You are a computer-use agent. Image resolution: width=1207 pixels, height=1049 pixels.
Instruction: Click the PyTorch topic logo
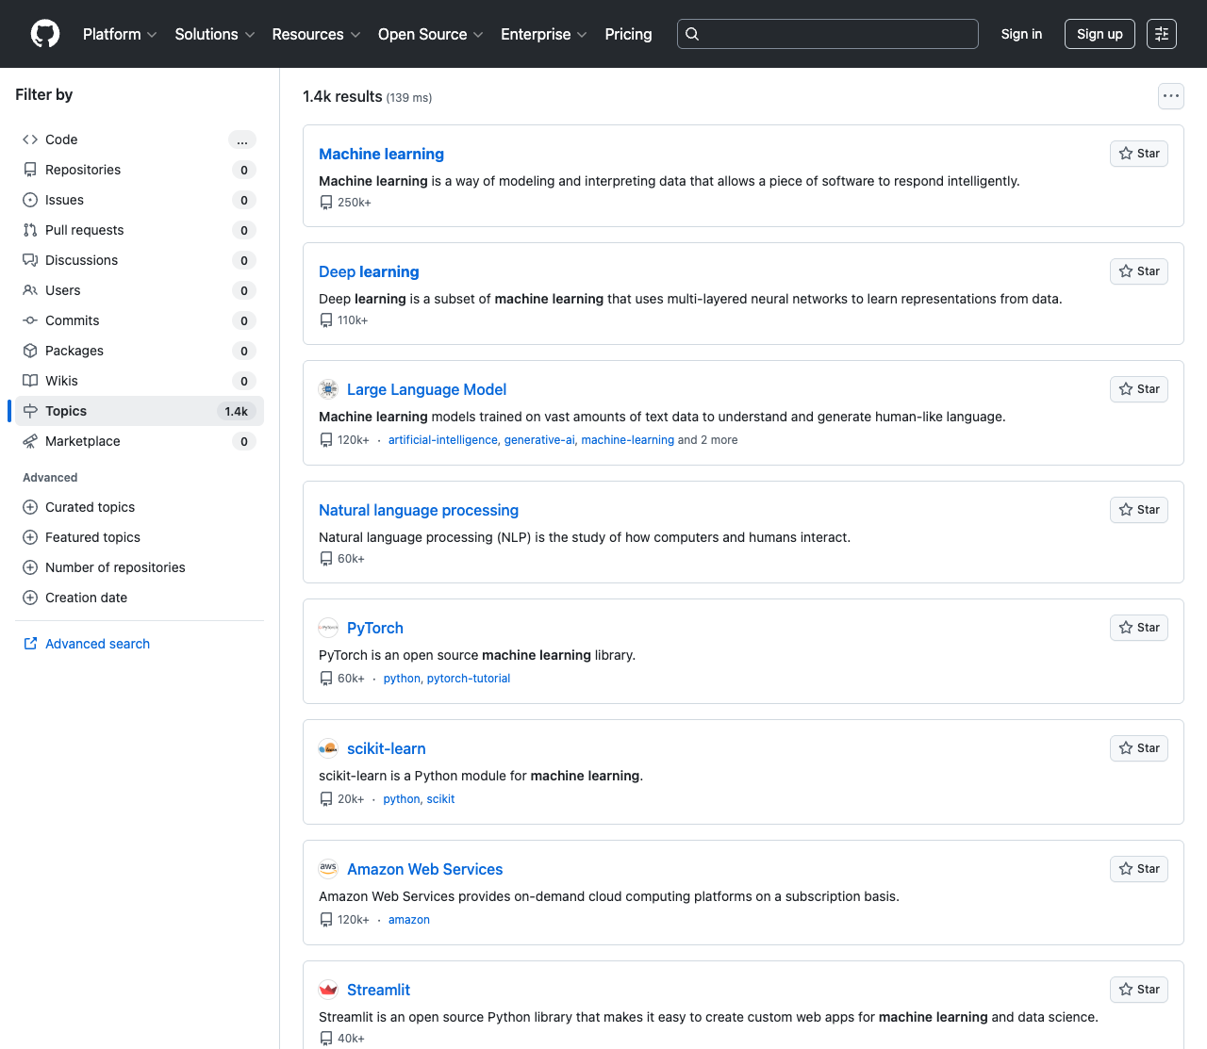328,628
